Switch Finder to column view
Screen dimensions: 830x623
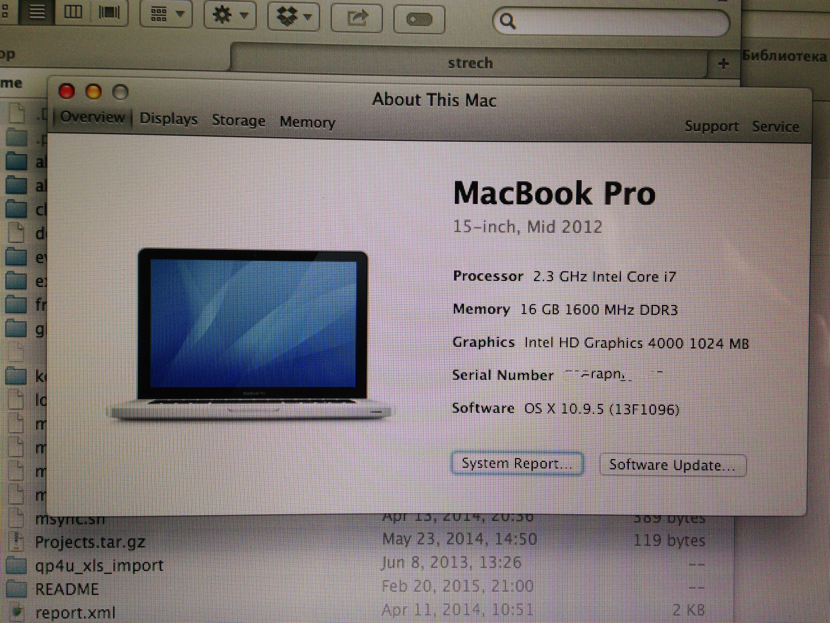pyautogui.click(x=73, y=12)
